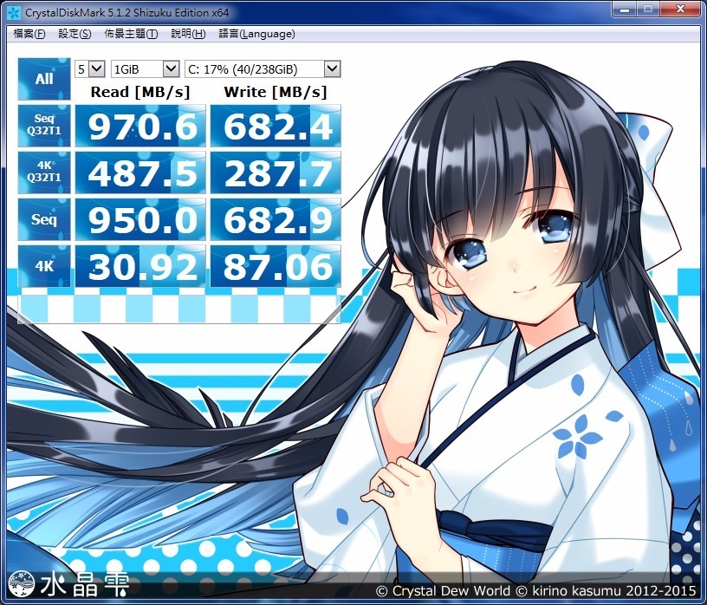Select the 4K Q32T1 read value 487.5
Viewport: 707px width, 605px height.
[140, 172]
